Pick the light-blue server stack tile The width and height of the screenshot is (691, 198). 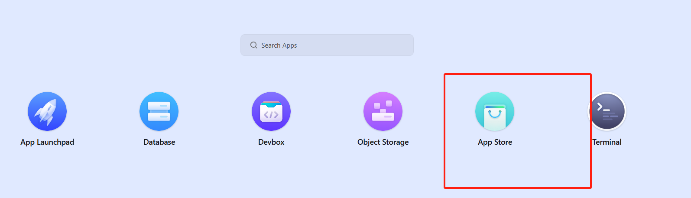pos(159,111)
